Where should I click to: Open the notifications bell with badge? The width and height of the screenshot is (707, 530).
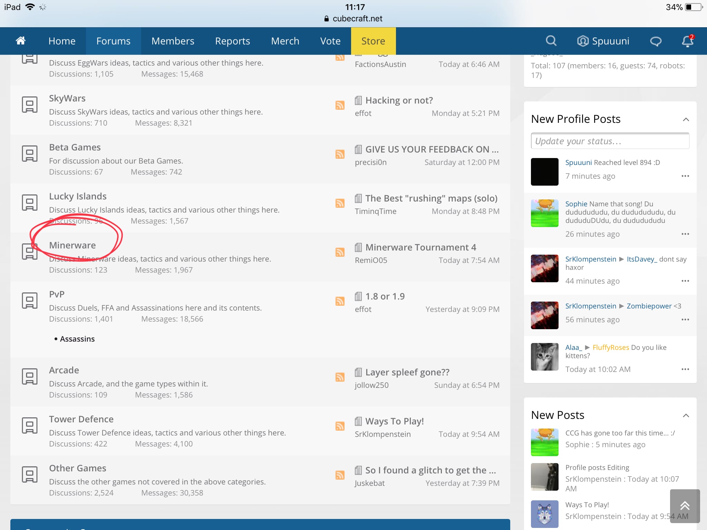[x=687, y=41]
